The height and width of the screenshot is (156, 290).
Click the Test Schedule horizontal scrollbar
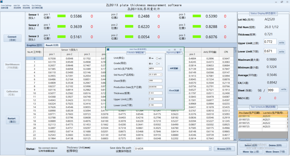point(263,140)
